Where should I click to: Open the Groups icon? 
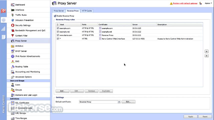coord(13,90)
